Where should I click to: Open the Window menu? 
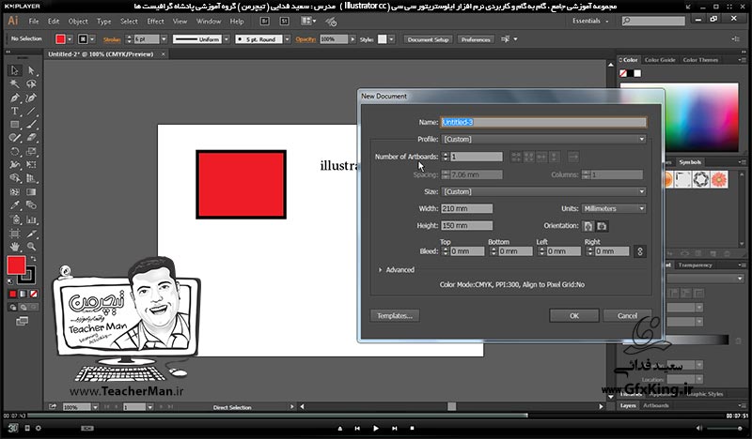coord(209,21)
